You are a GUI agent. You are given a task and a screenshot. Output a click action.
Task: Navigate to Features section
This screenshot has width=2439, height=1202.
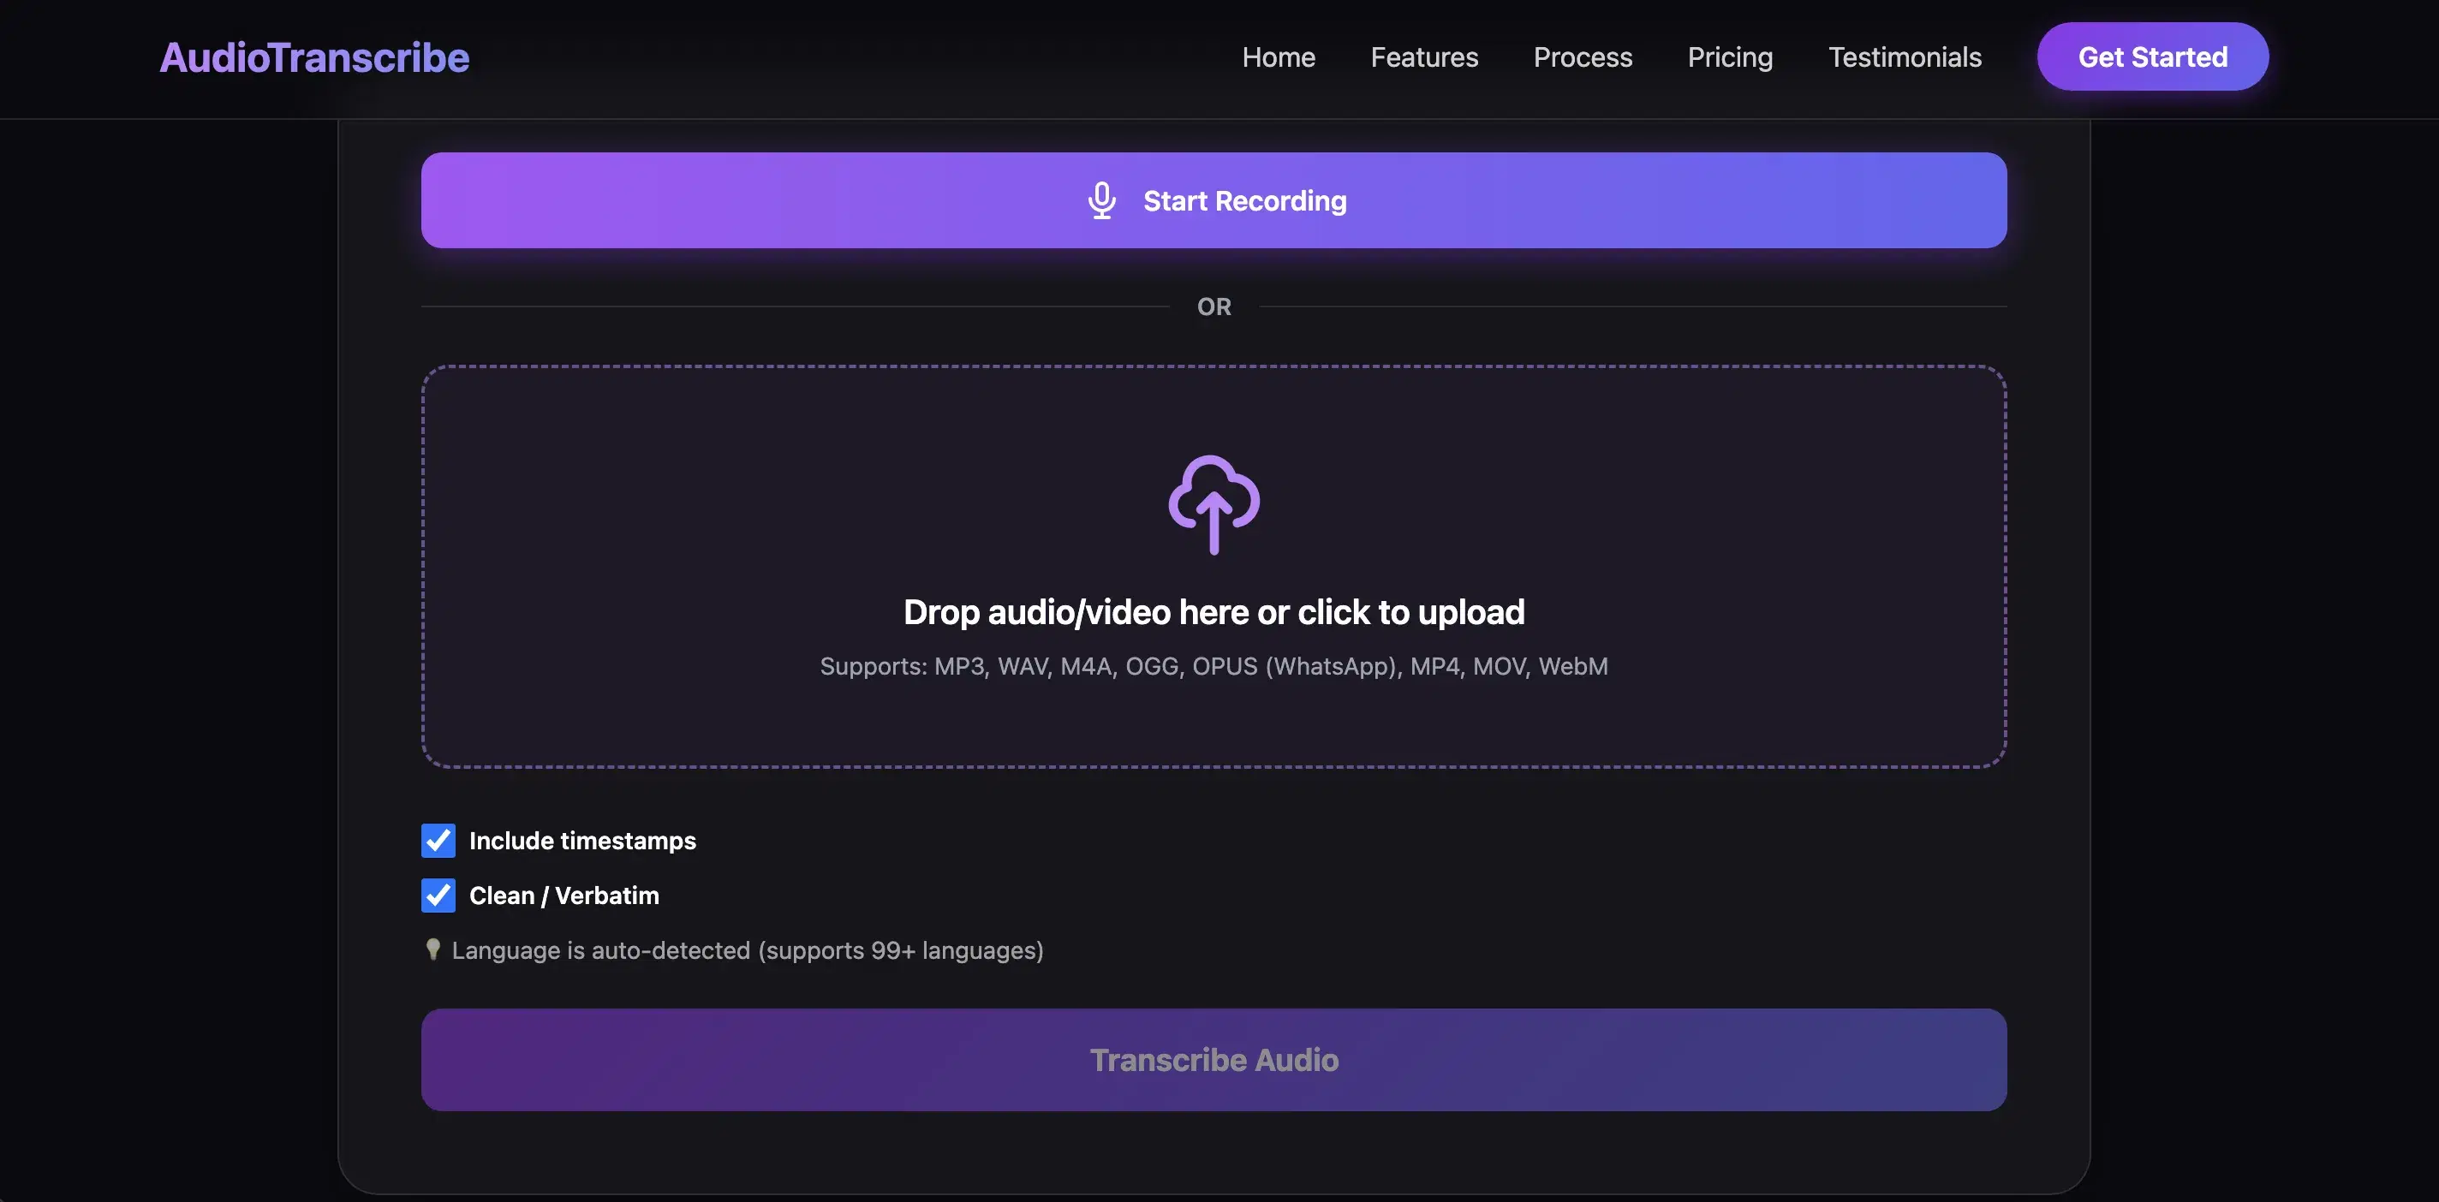click(1424, 57)
